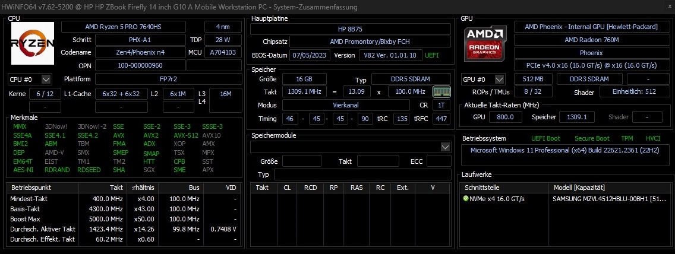Click the memory module icon beside 100.0 MHz

point(441,91)
